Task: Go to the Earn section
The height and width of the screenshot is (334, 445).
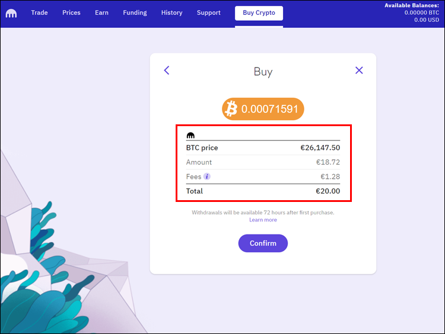Action: click(x=101, y=12)
